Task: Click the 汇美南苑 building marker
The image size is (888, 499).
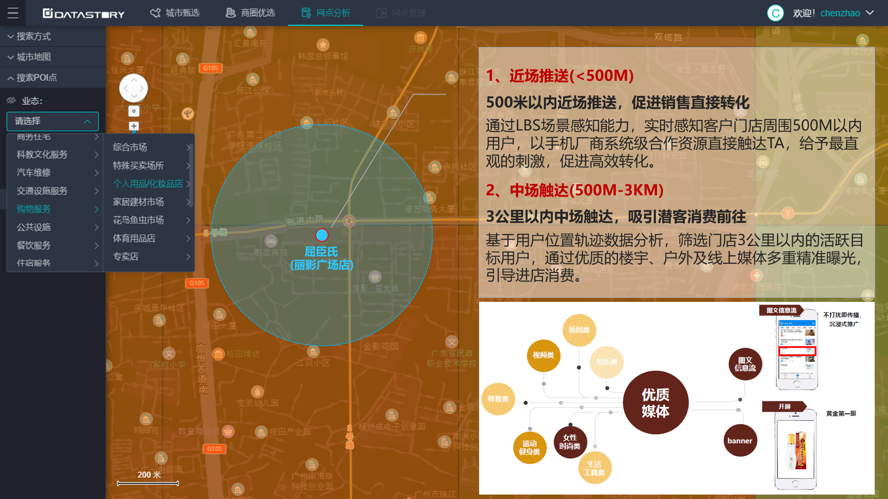Action: point(250,32)
